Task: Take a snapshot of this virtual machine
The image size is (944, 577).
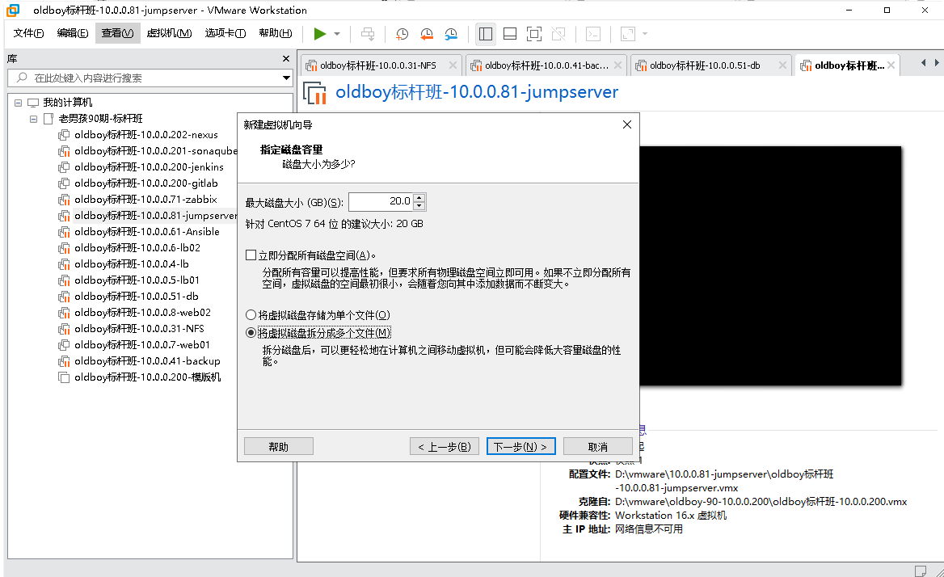Action: [x=402, y=34]
